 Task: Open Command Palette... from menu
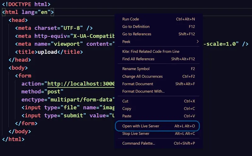[x=139, y=143]
